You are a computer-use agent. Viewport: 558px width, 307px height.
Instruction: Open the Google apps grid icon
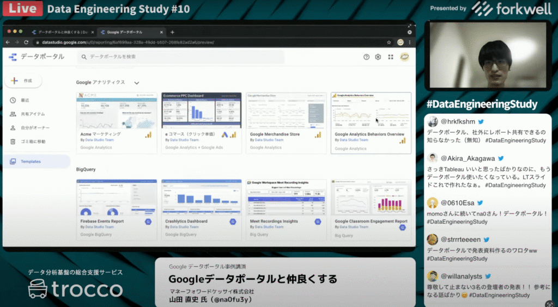coord(391,57)
